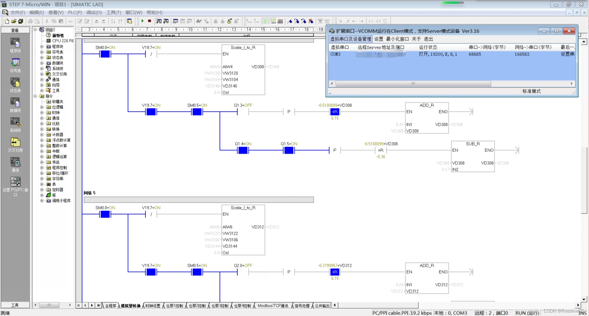This screenshot has width=589, height=316.
Task: Click the Upload from PLC arrow icon
Action: (97, 21)
